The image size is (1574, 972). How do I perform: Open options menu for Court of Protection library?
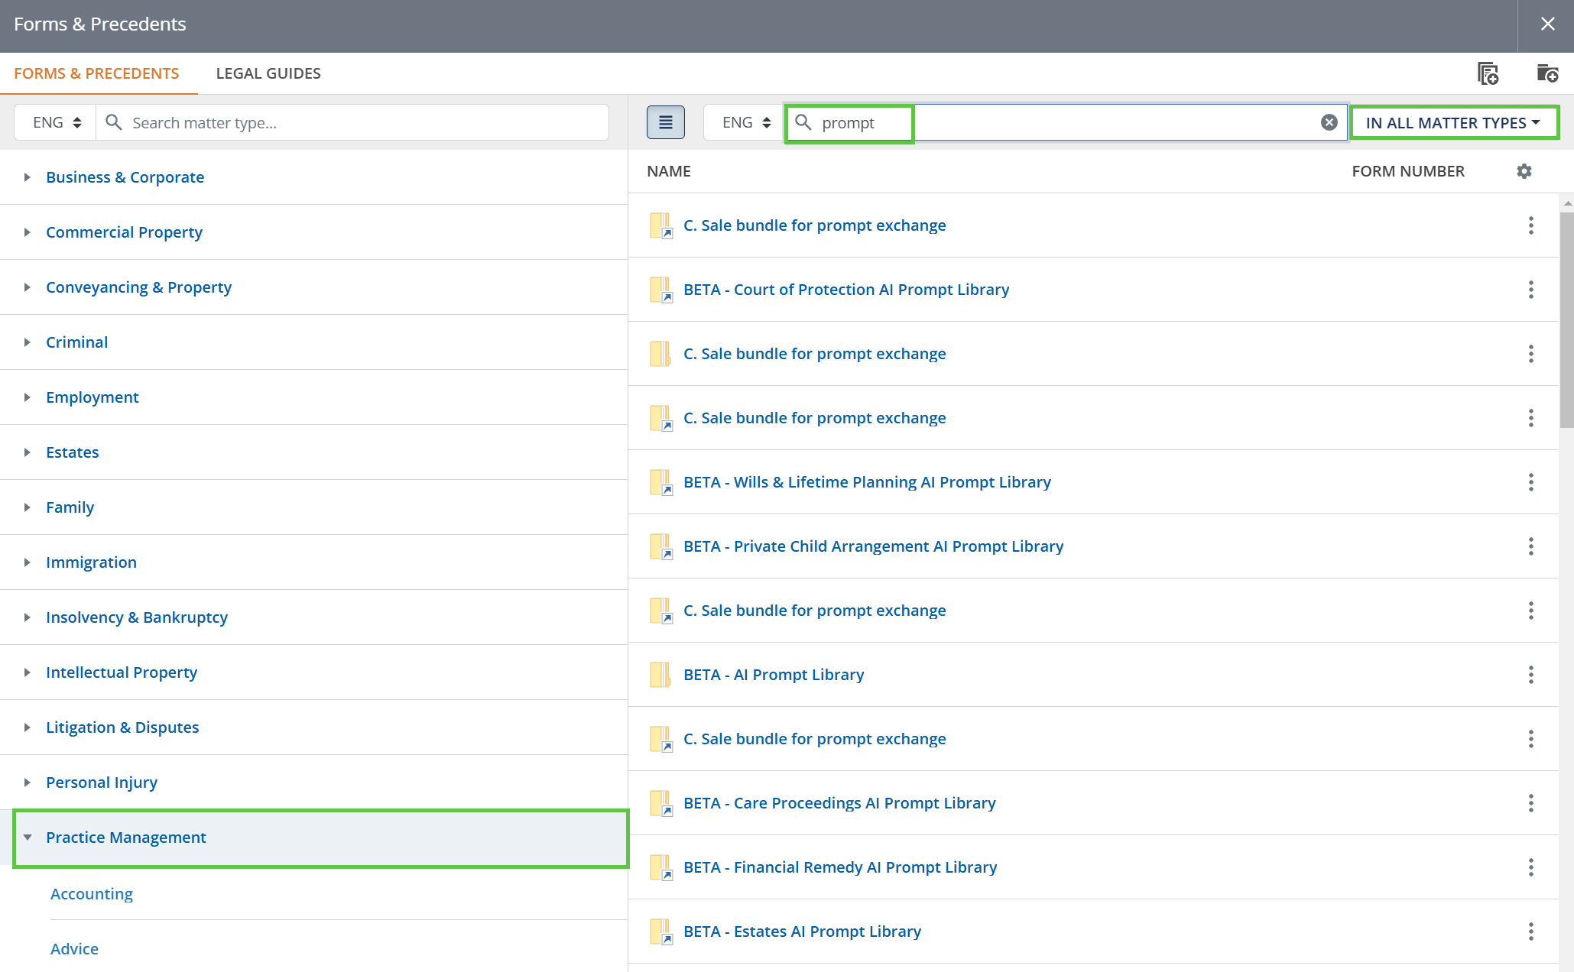pos(1530,290)
